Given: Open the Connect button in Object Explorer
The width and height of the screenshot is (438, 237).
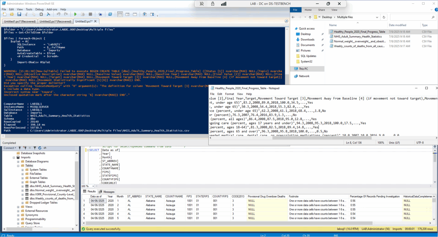Looking at the screenshot, I should pyautogui.click(x=9, y=148).
